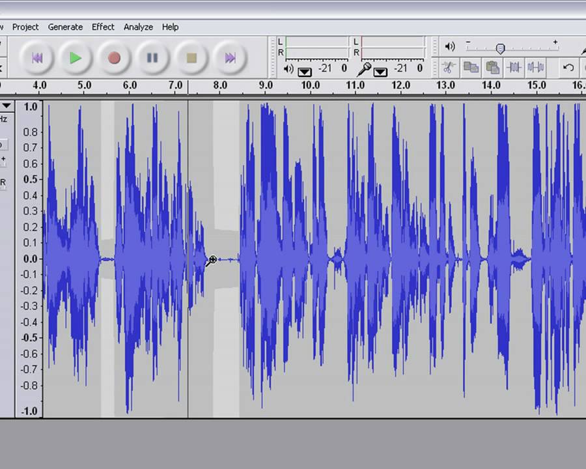586x469 pixels.
Task: Click the 0.3 value on the vertical scale
Action: pyautogui.click(x=30, y=211)
